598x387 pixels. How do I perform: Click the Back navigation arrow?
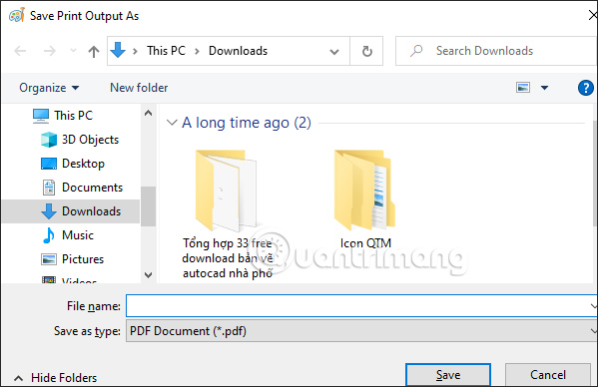20,51
